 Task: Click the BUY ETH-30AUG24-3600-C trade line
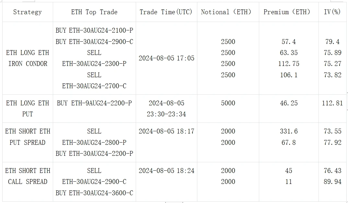coord(94,193)
